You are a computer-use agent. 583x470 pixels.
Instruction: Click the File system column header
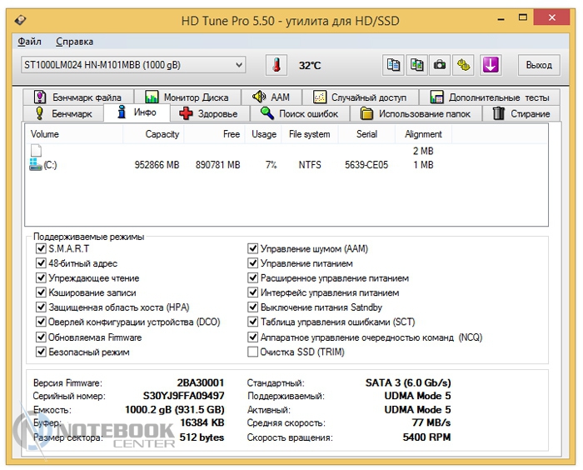310,134
